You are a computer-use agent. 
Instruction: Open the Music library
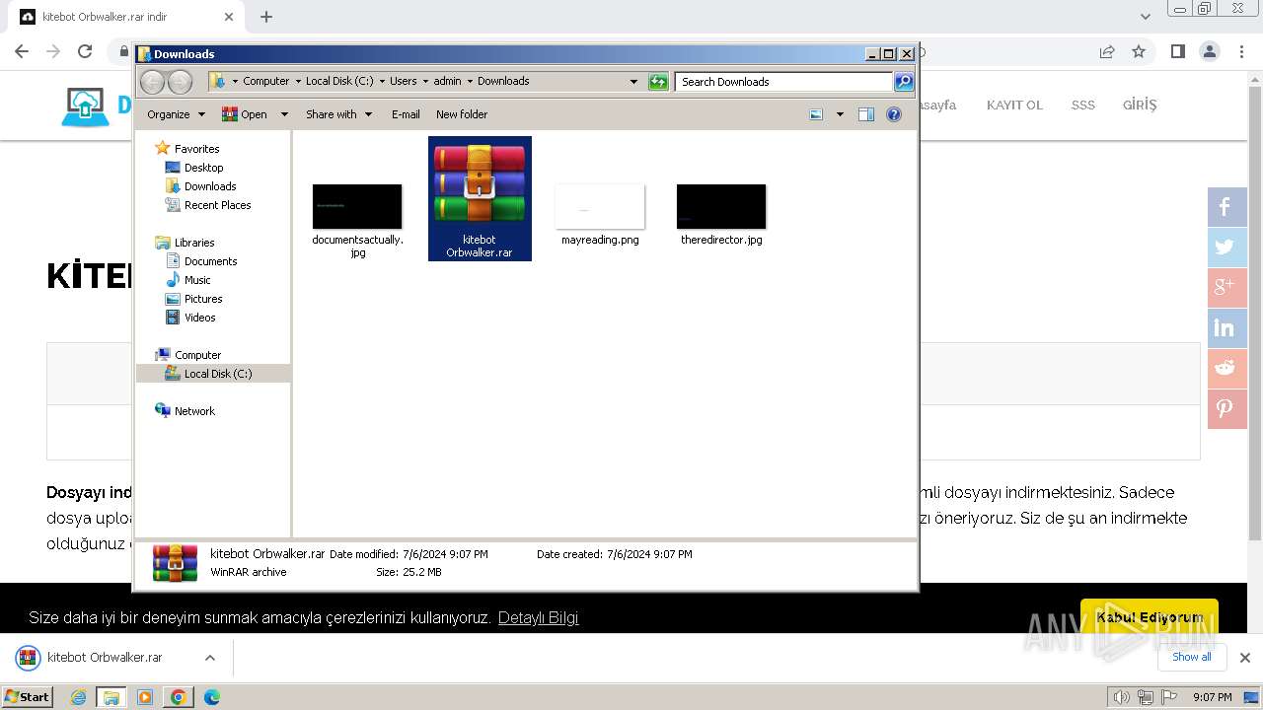[197, 280]
